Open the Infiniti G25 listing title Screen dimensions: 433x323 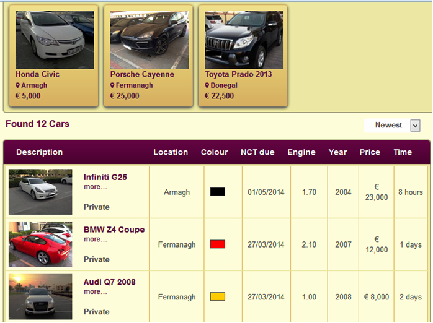[105, 178]
